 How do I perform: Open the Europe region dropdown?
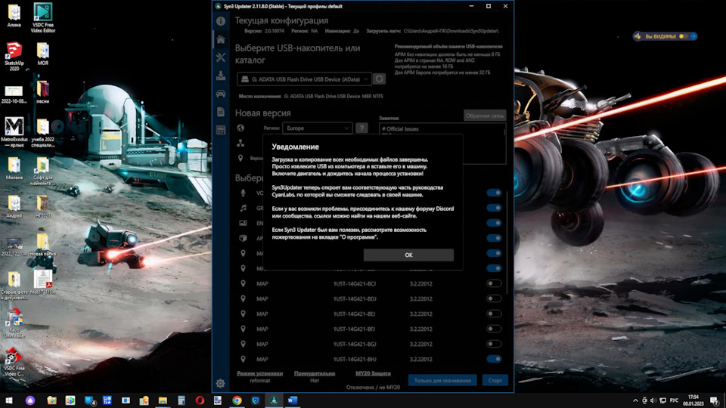tap(318, 128)
